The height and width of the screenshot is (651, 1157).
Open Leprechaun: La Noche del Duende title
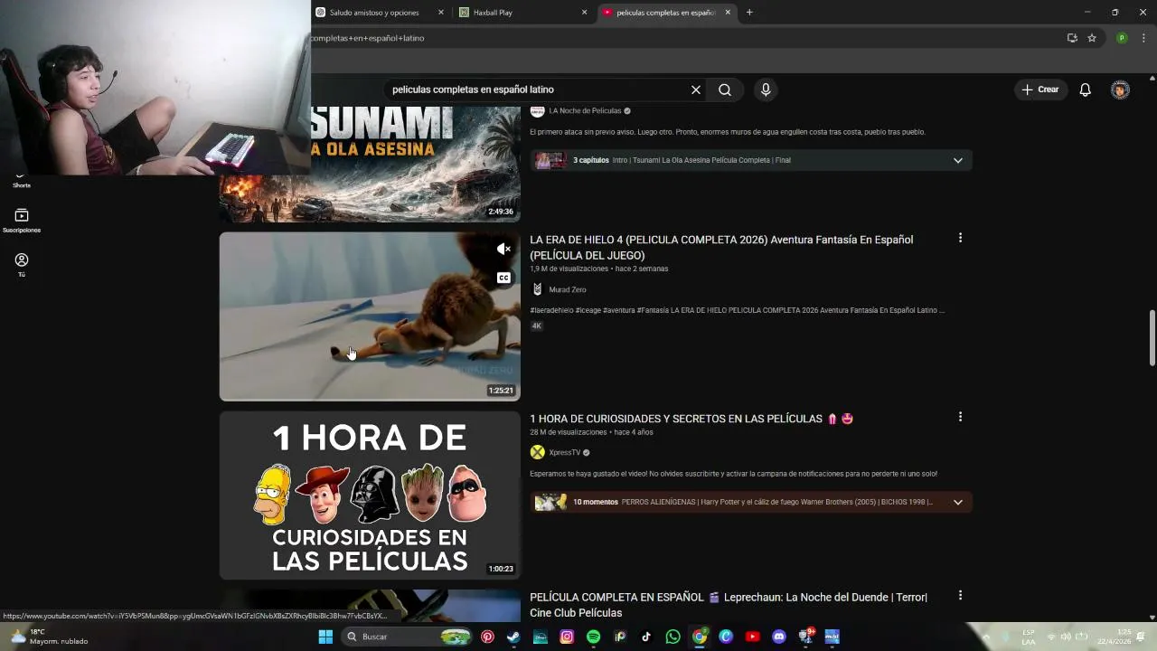pos(729,605)
